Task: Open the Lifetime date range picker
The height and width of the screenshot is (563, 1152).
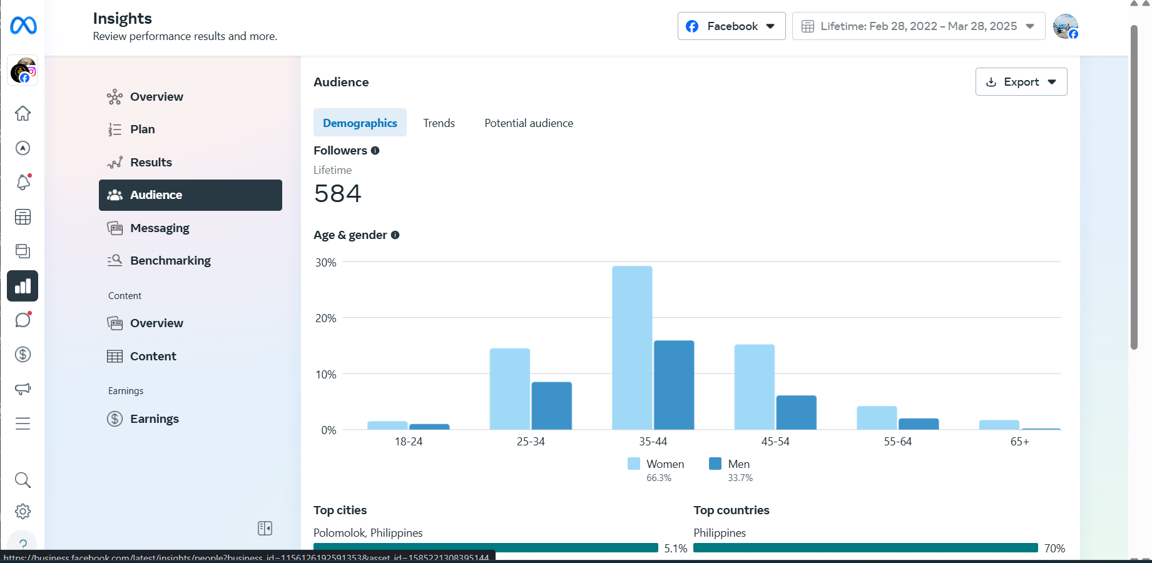Action: tap(918, 26)
